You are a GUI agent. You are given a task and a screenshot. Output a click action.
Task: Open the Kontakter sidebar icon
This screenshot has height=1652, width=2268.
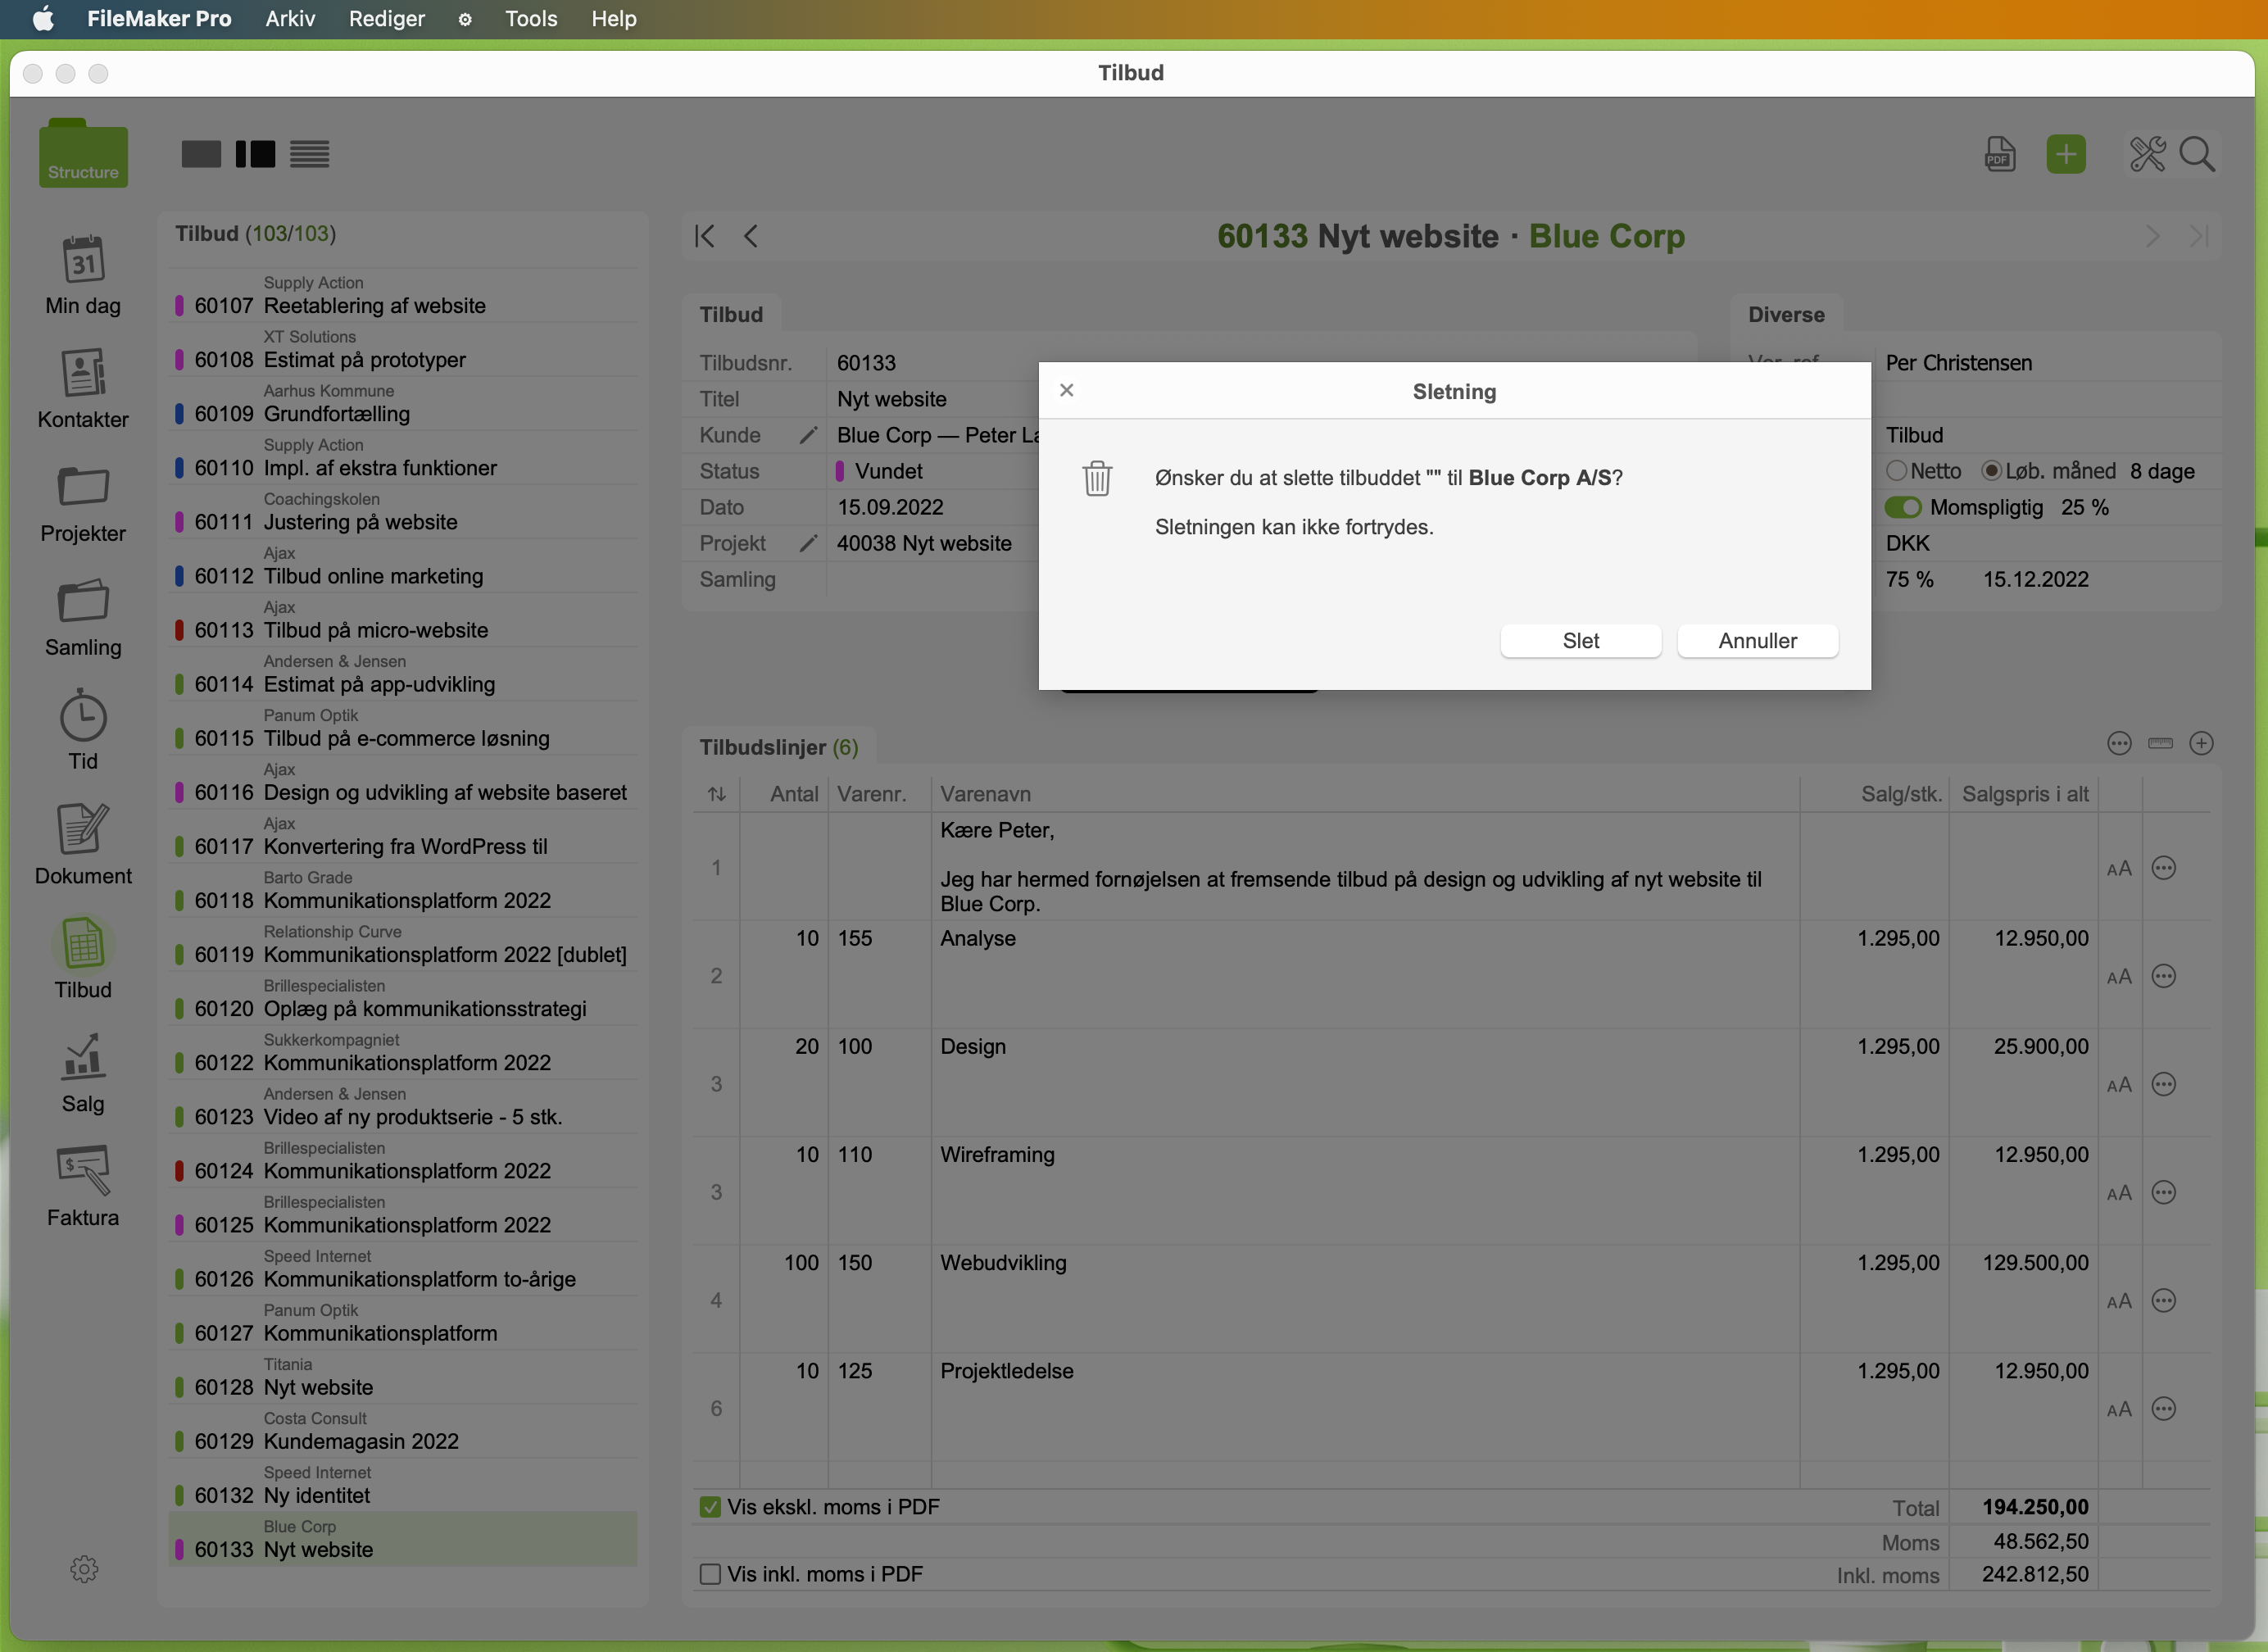[x=83, y=373]
